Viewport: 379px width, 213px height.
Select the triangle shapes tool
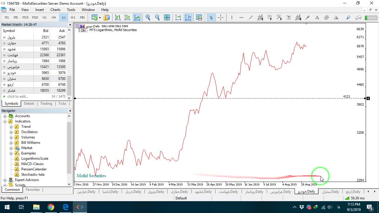click(x=336, y=17)
